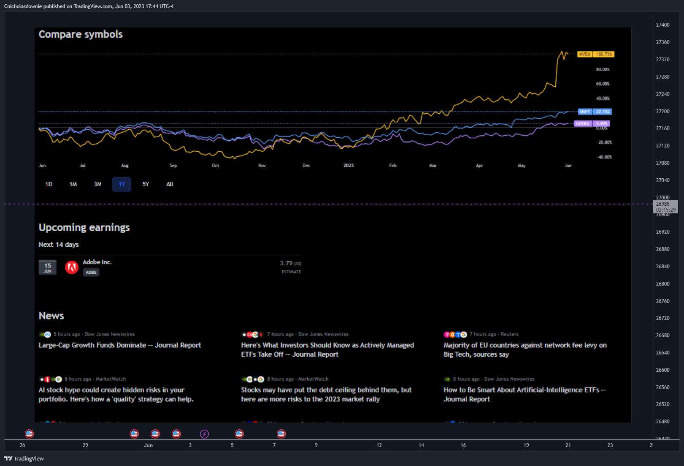This screenshot has height=466, width=684.
Task: Open US flag marker just right of Jun label
Action: (x=155, y=434)
